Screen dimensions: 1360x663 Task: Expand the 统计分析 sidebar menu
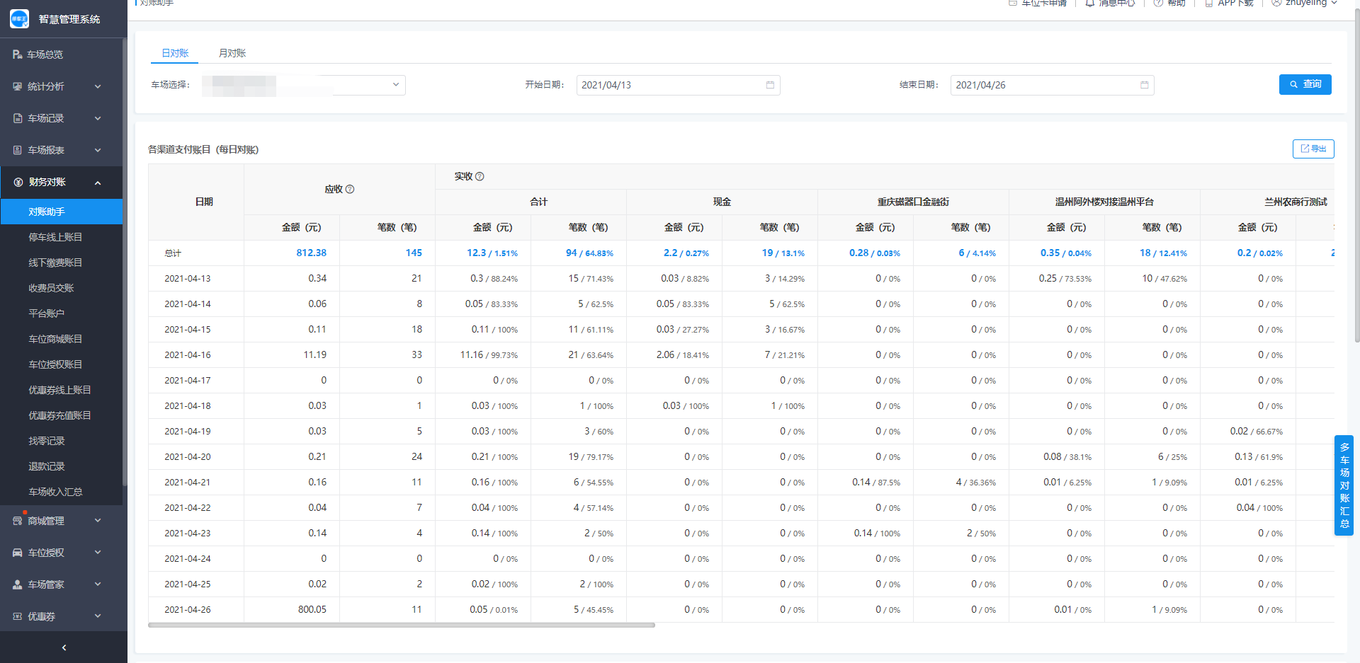(57, 86)
